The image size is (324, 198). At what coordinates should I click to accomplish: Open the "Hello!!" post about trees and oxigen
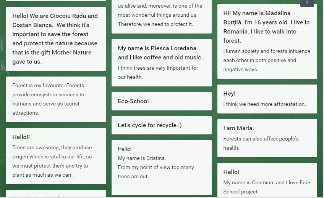(56, 156)
